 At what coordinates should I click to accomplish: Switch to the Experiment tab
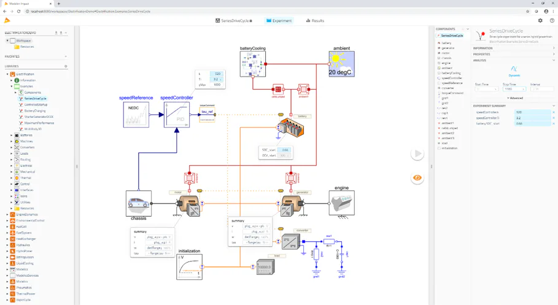point(279,21)
